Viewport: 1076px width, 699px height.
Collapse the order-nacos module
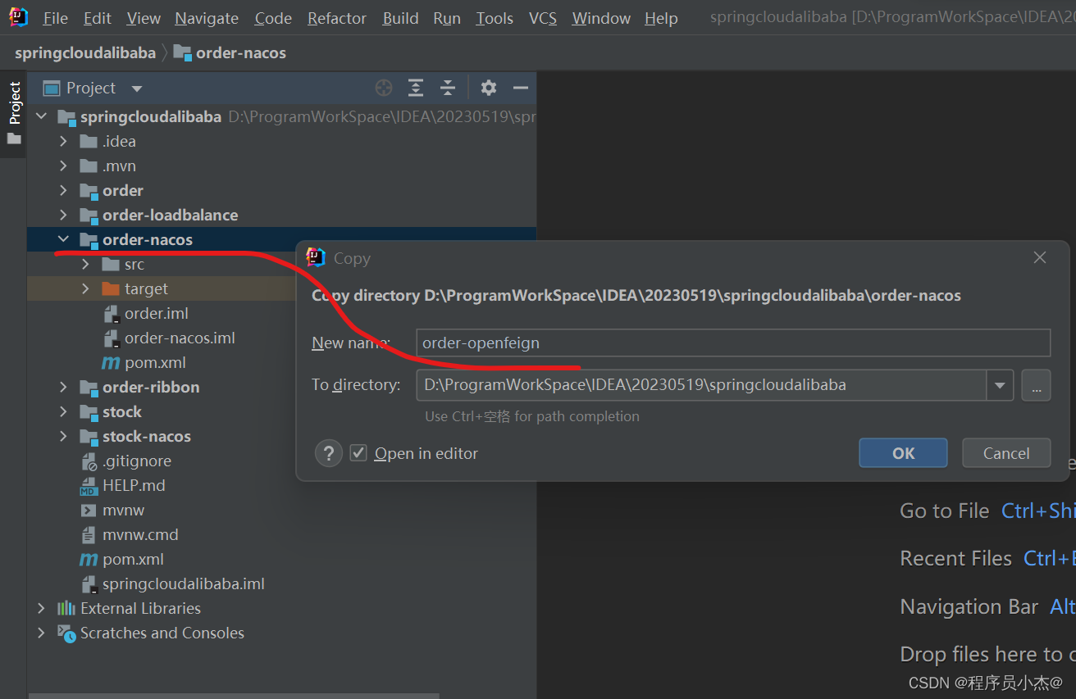(64, 240)
